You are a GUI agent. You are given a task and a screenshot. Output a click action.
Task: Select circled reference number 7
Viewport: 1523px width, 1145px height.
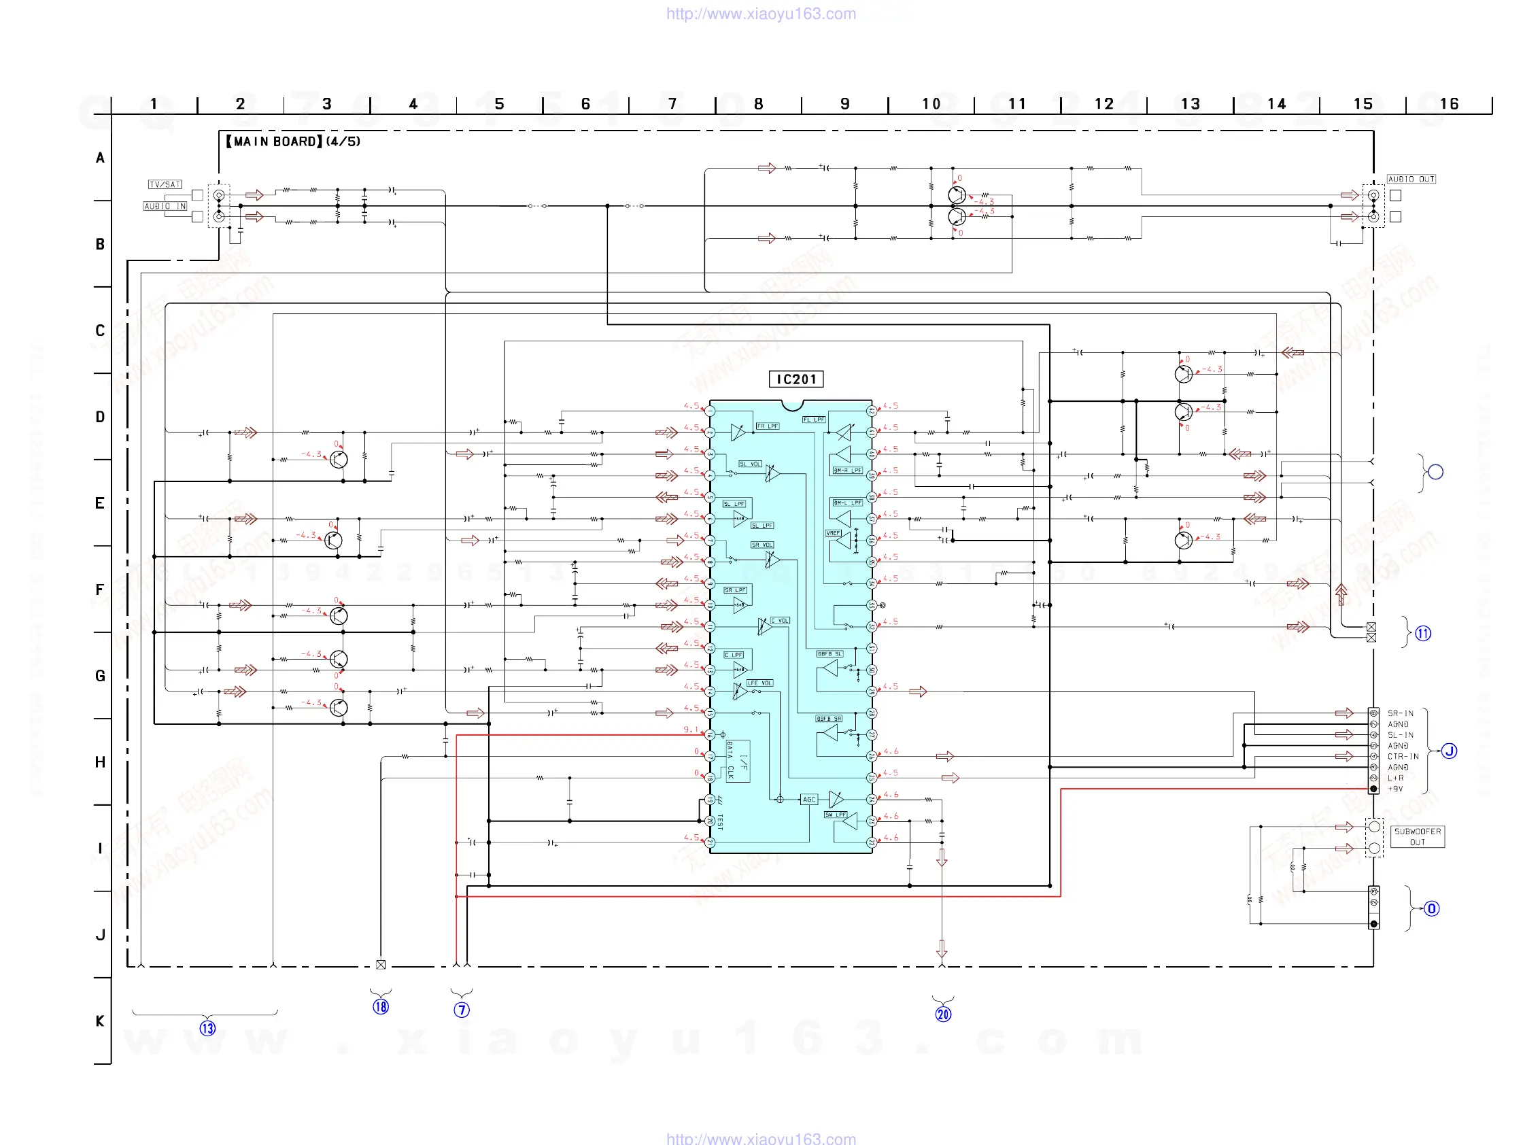click(x=461, y=1010)
